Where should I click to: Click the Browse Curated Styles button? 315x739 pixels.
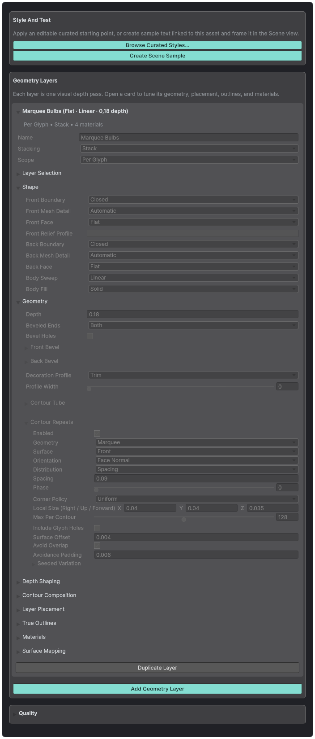click(157, 45)
